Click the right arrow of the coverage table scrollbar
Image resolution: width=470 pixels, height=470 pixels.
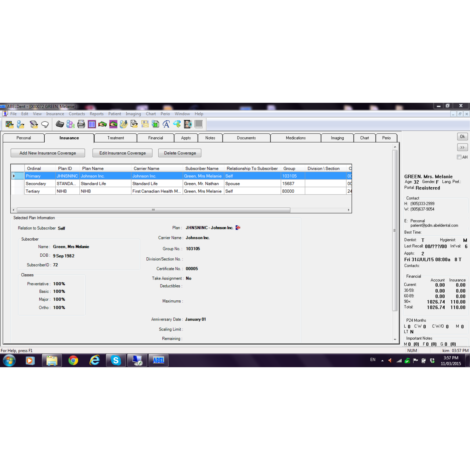coord(348,210)
